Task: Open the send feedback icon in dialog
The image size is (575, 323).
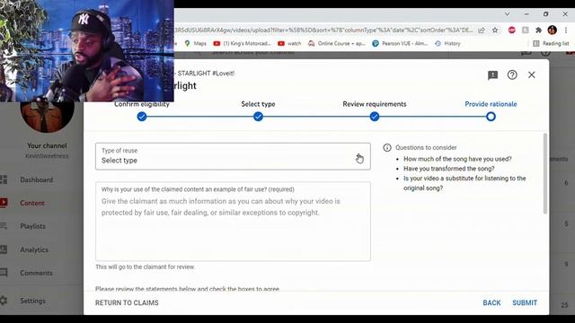Action: [492, 75]
